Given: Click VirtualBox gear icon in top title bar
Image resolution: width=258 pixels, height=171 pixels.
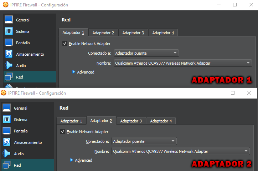Looking at the screenshot, I should pos(6,5).
